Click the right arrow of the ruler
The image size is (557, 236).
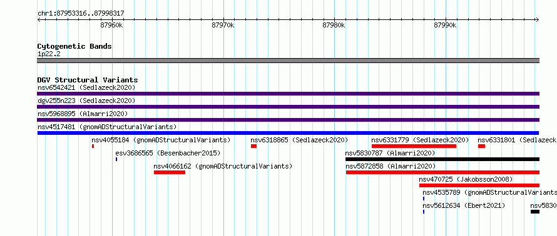(x=538, y=20)
